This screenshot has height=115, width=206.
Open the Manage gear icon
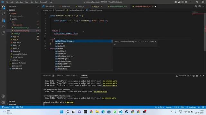[3, 103]
